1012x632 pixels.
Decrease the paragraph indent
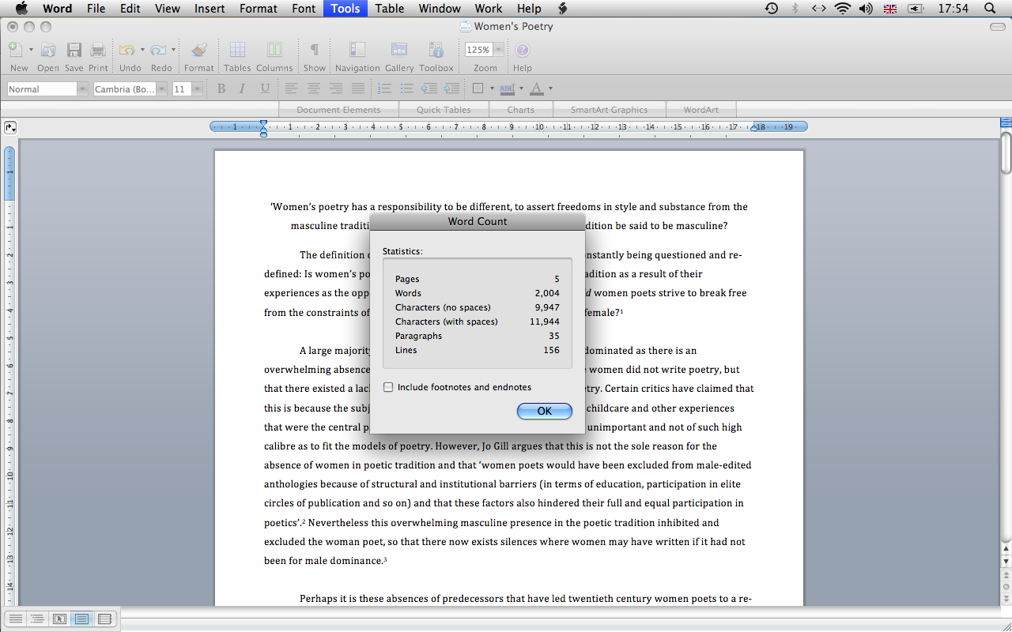click(429, 88)
